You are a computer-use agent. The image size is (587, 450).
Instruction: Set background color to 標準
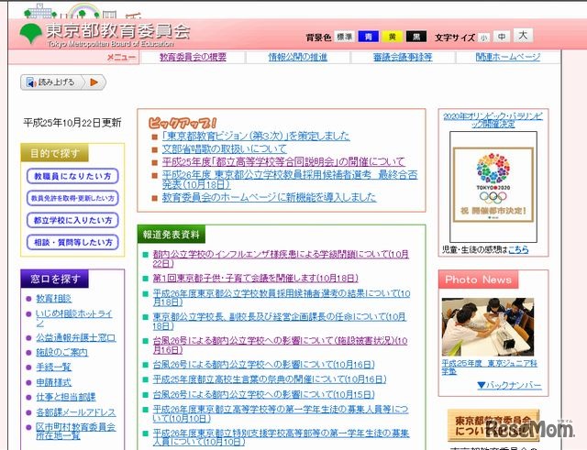coord(344,37)
